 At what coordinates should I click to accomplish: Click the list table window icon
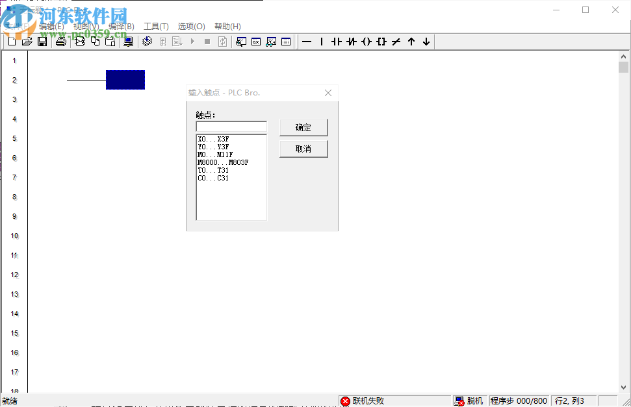(286, 42)
